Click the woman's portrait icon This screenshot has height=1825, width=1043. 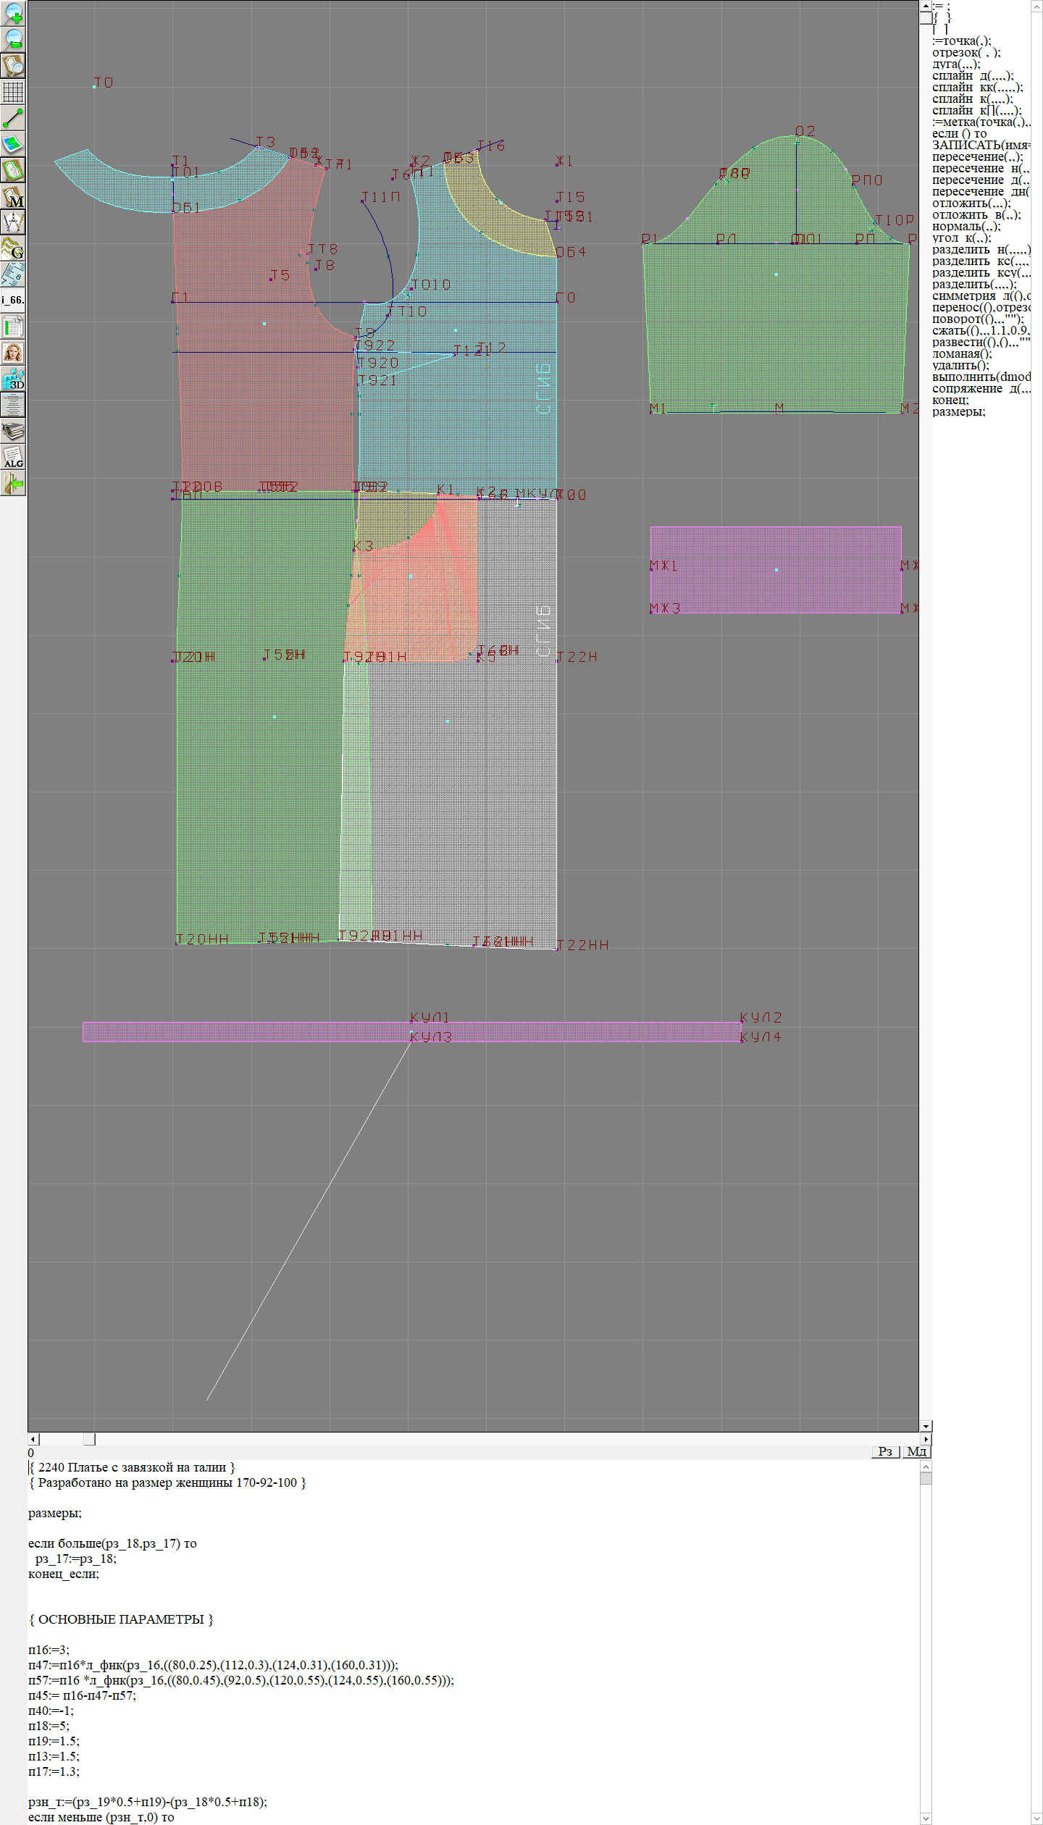pyautogui.click(x=13, y=353)
